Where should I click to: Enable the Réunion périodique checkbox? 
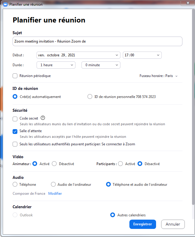[x=15, y=76]
